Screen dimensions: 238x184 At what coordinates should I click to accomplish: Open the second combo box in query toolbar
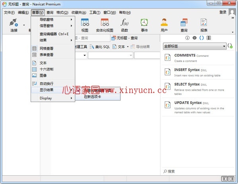coord(110,55)
